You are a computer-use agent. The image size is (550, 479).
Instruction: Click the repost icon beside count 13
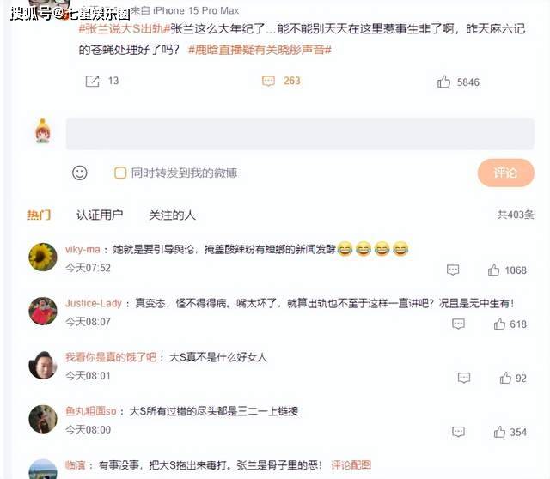(x=92, y=82)
